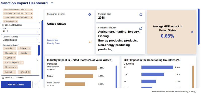
Task: Remove the Austria sanctioning country chip
Action: click(x=14, y=49)
